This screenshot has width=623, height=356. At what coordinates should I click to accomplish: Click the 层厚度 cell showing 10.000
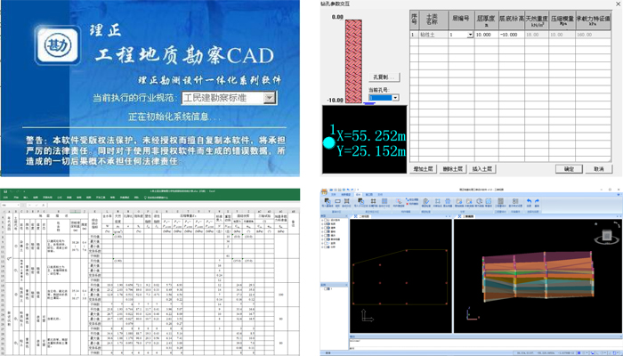[486, 34]
